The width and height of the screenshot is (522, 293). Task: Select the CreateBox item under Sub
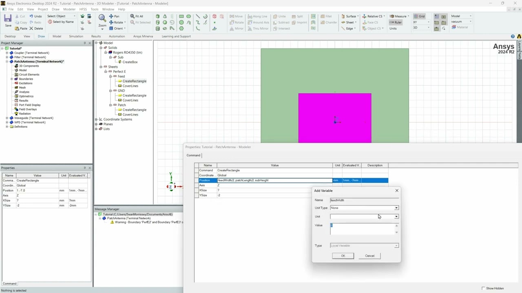pyautogui.click(x=130, y=62)
